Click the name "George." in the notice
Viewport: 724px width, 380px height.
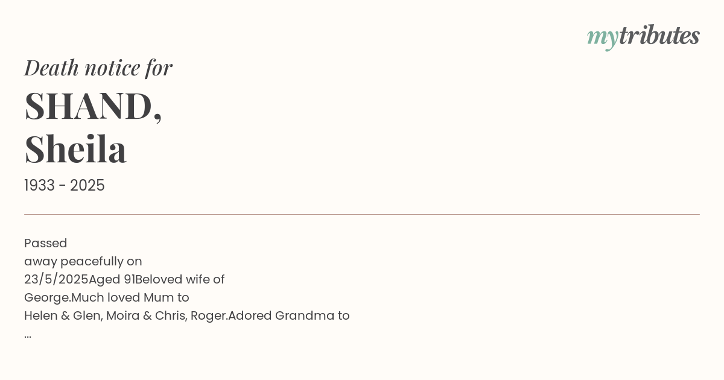47,297
